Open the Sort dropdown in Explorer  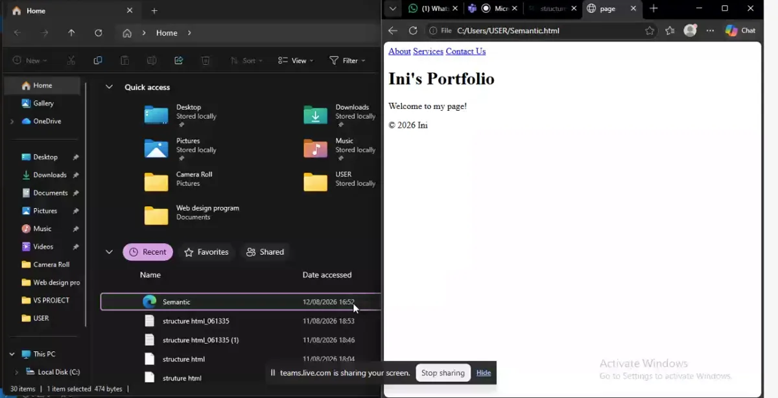[247, 60]
